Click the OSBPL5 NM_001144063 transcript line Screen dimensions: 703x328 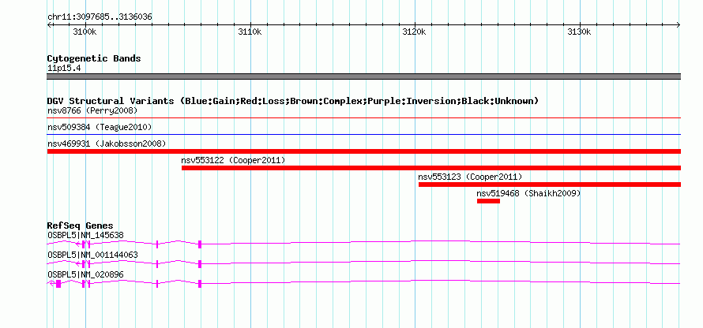363,263
